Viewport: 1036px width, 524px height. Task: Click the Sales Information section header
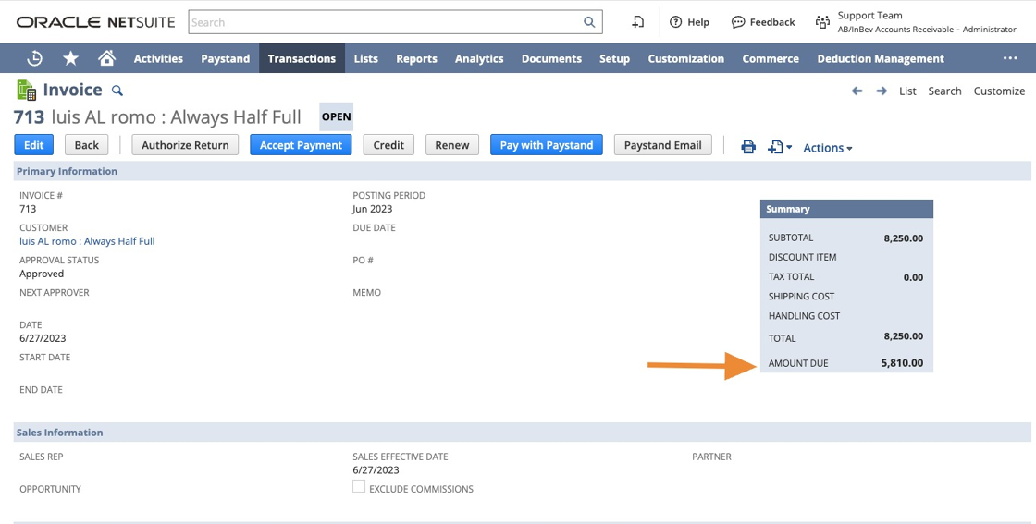click(x=522, y=433)
